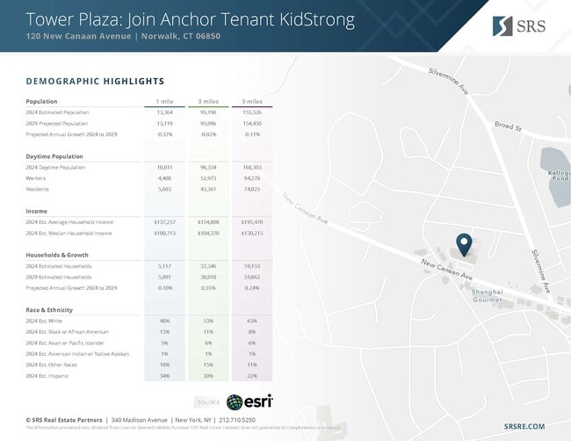This screenshot has height=441, width=571.
Task: Click the Population section header
Action: (x=42, y=102)
